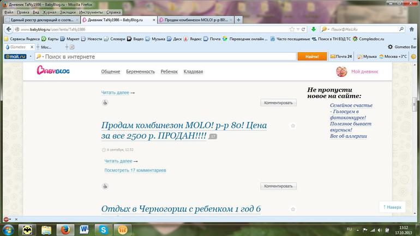The width and height of the screenshot is (420, 236).
Task: Open Ребенок site section
Action: point(169,71)
